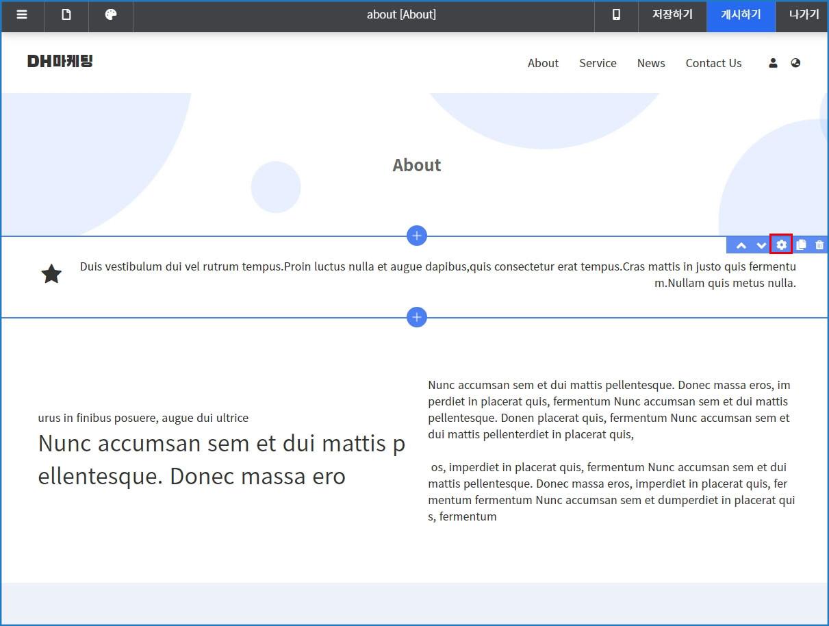Toggle the mobile preview icon
Image resolution: width=829 pixels, height=626 pixels.
616,15
